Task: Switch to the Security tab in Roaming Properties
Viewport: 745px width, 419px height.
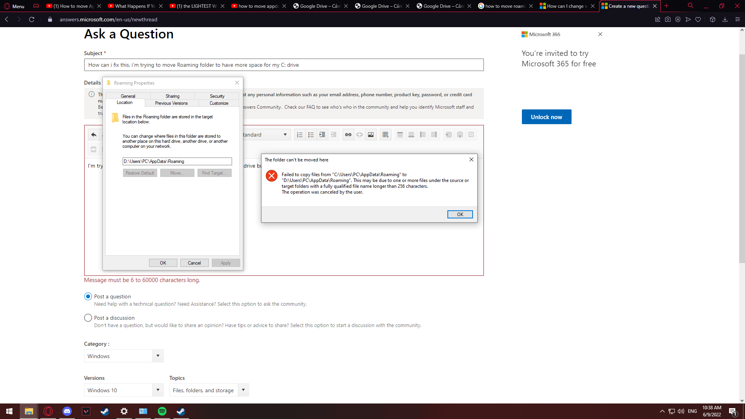Action: 217,96
